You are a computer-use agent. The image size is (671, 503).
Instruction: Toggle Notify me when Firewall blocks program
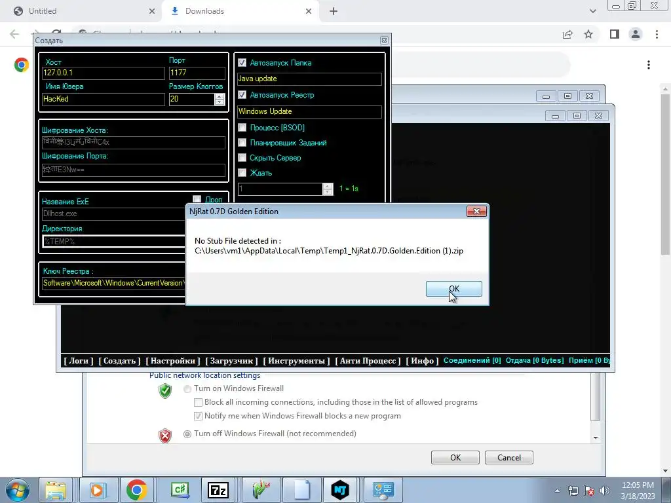click(x=198, y=416)
